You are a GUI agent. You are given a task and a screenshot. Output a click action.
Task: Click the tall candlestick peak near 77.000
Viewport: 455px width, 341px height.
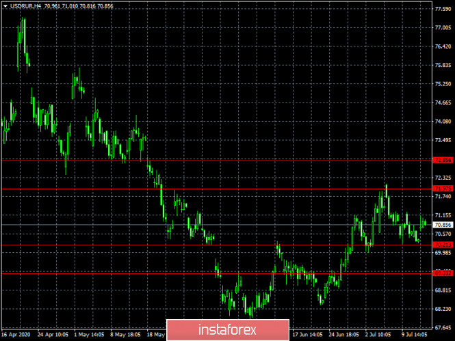click(23, 22)
